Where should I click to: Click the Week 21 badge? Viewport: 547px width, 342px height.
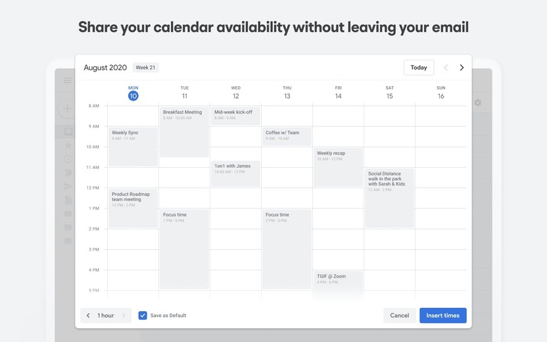(145, 68)
